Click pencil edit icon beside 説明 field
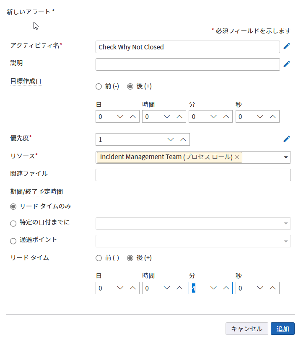The image size is (301, 342). [287, 64]
